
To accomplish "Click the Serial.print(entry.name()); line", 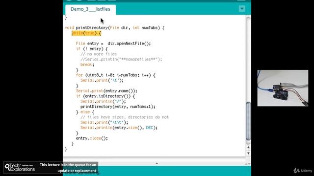I will 106,91.
